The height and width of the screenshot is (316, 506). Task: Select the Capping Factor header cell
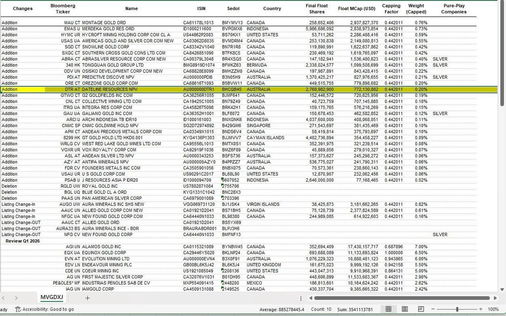click(x=391, y=8)
